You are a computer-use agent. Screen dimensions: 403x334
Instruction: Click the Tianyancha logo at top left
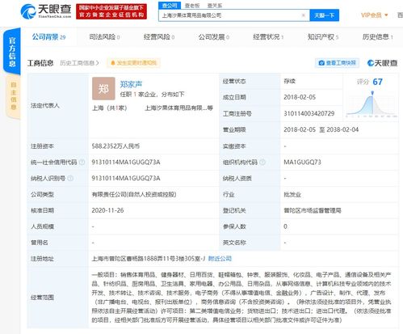[46, 11]
